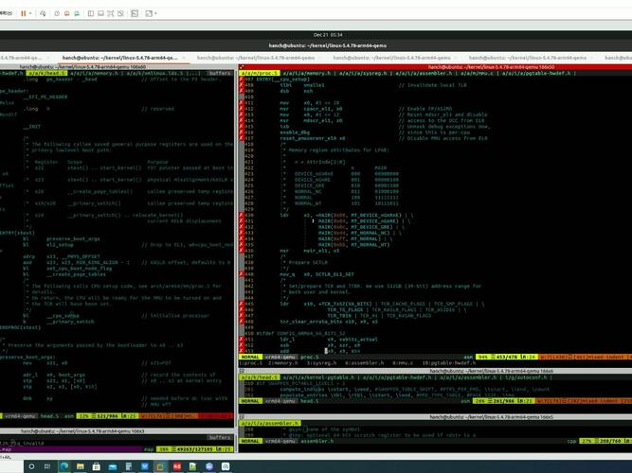Select a/a/i/a/kernel-pgtable.h buffer in middle pane
632x473 pixels.
[x=318, y=377]
